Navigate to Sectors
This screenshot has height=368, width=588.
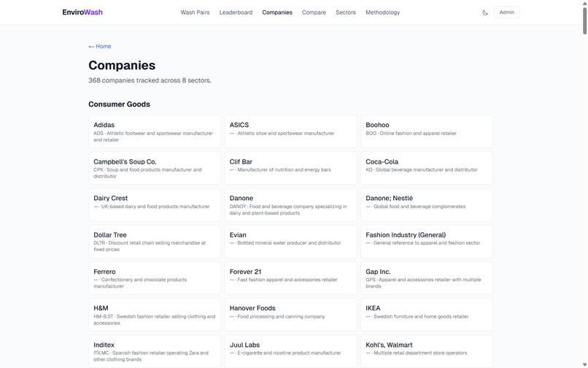pyautogui.click(x=346, y=12)
